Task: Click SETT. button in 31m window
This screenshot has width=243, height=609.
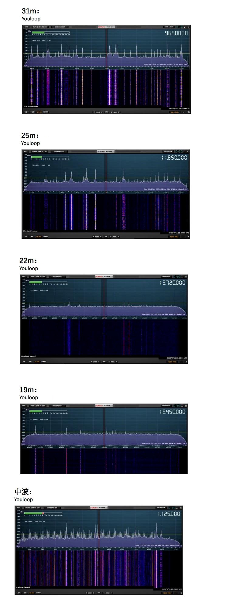Action: point(26,27)
